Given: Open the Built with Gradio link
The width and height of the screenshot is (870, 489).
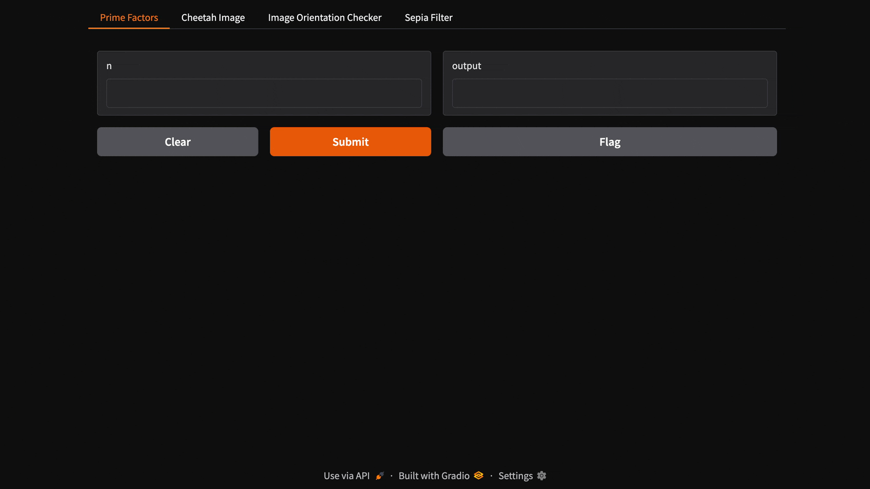Looking at the screenshot, I should [434, 475].
